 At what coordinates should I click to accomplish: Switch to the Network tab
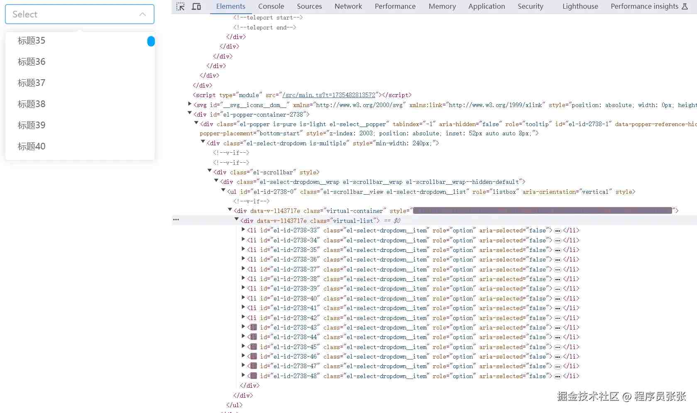click(x=348, y=6)
